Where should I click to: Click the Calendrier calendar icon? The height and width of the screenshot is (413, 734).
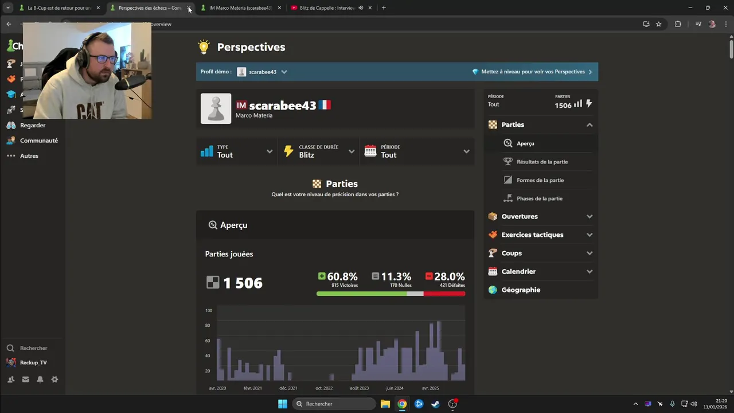click(493, 271)
